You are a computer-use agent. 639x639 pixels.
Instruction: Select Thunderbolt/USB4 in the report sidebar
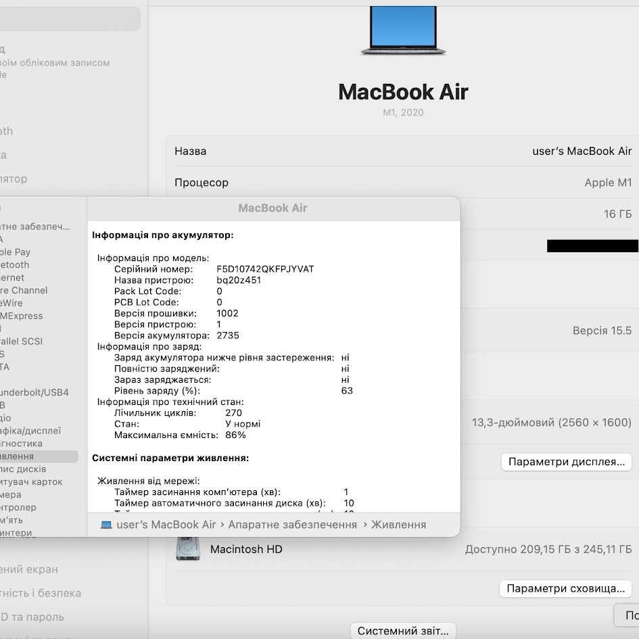[34, 392]
